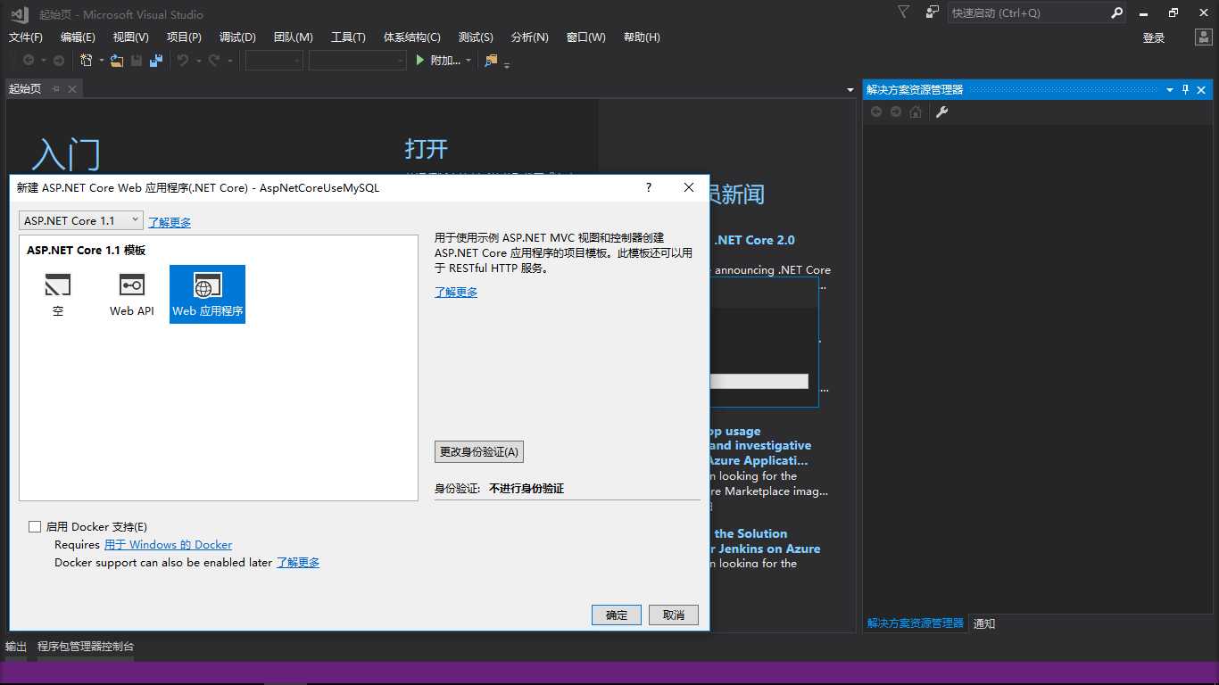The image size is (1219, 685).
Task: Open the 文件(F) menu
Action: tap(26, 37)
